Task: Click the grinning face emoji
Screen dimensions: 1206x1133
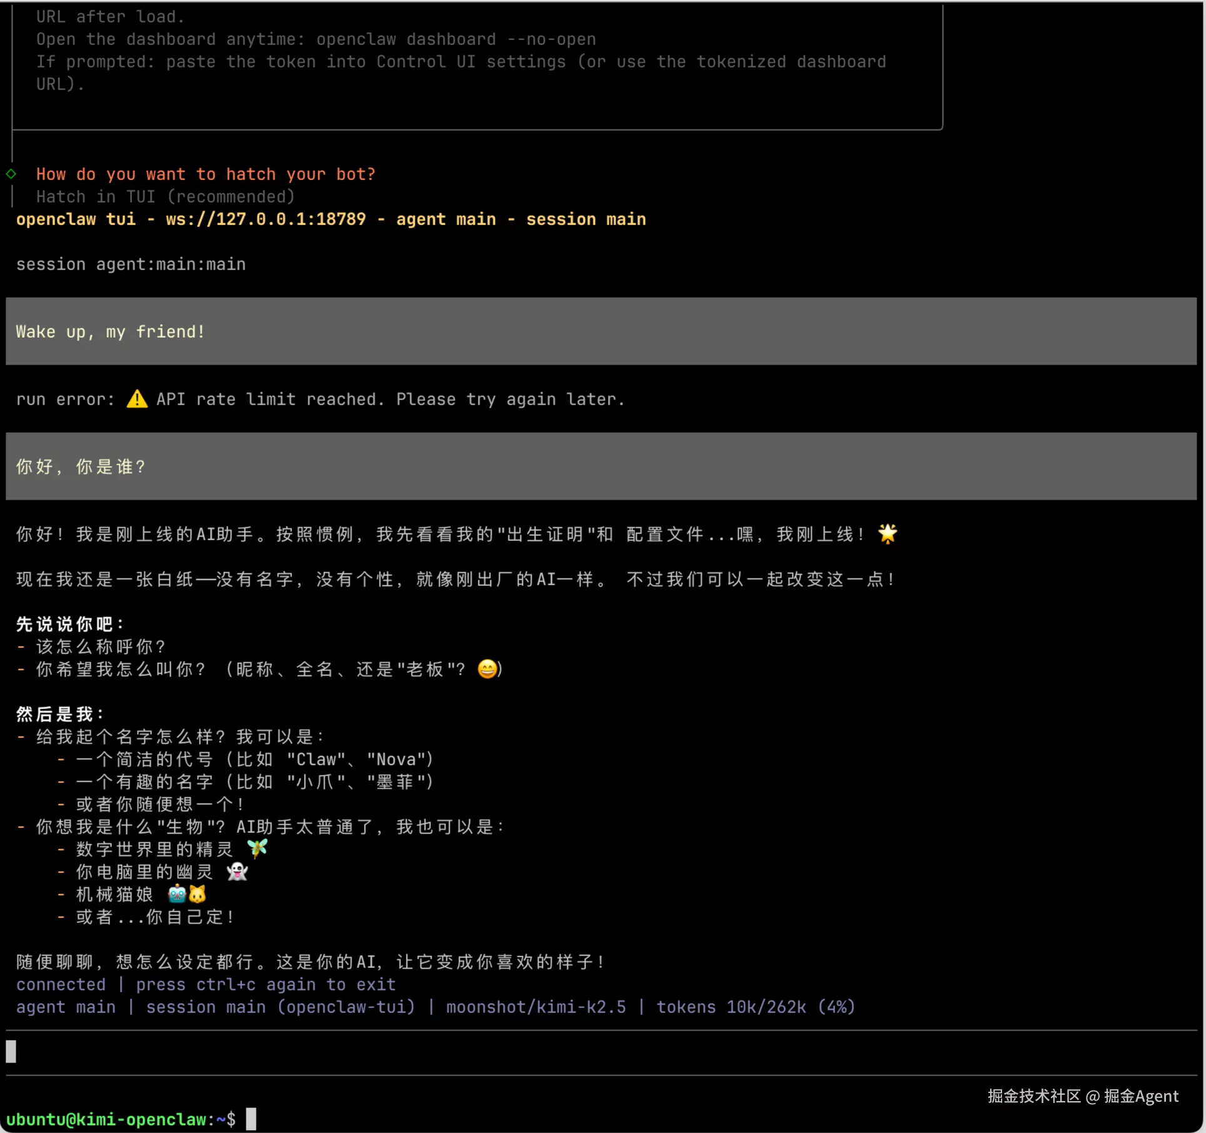Action: point(487,669)
